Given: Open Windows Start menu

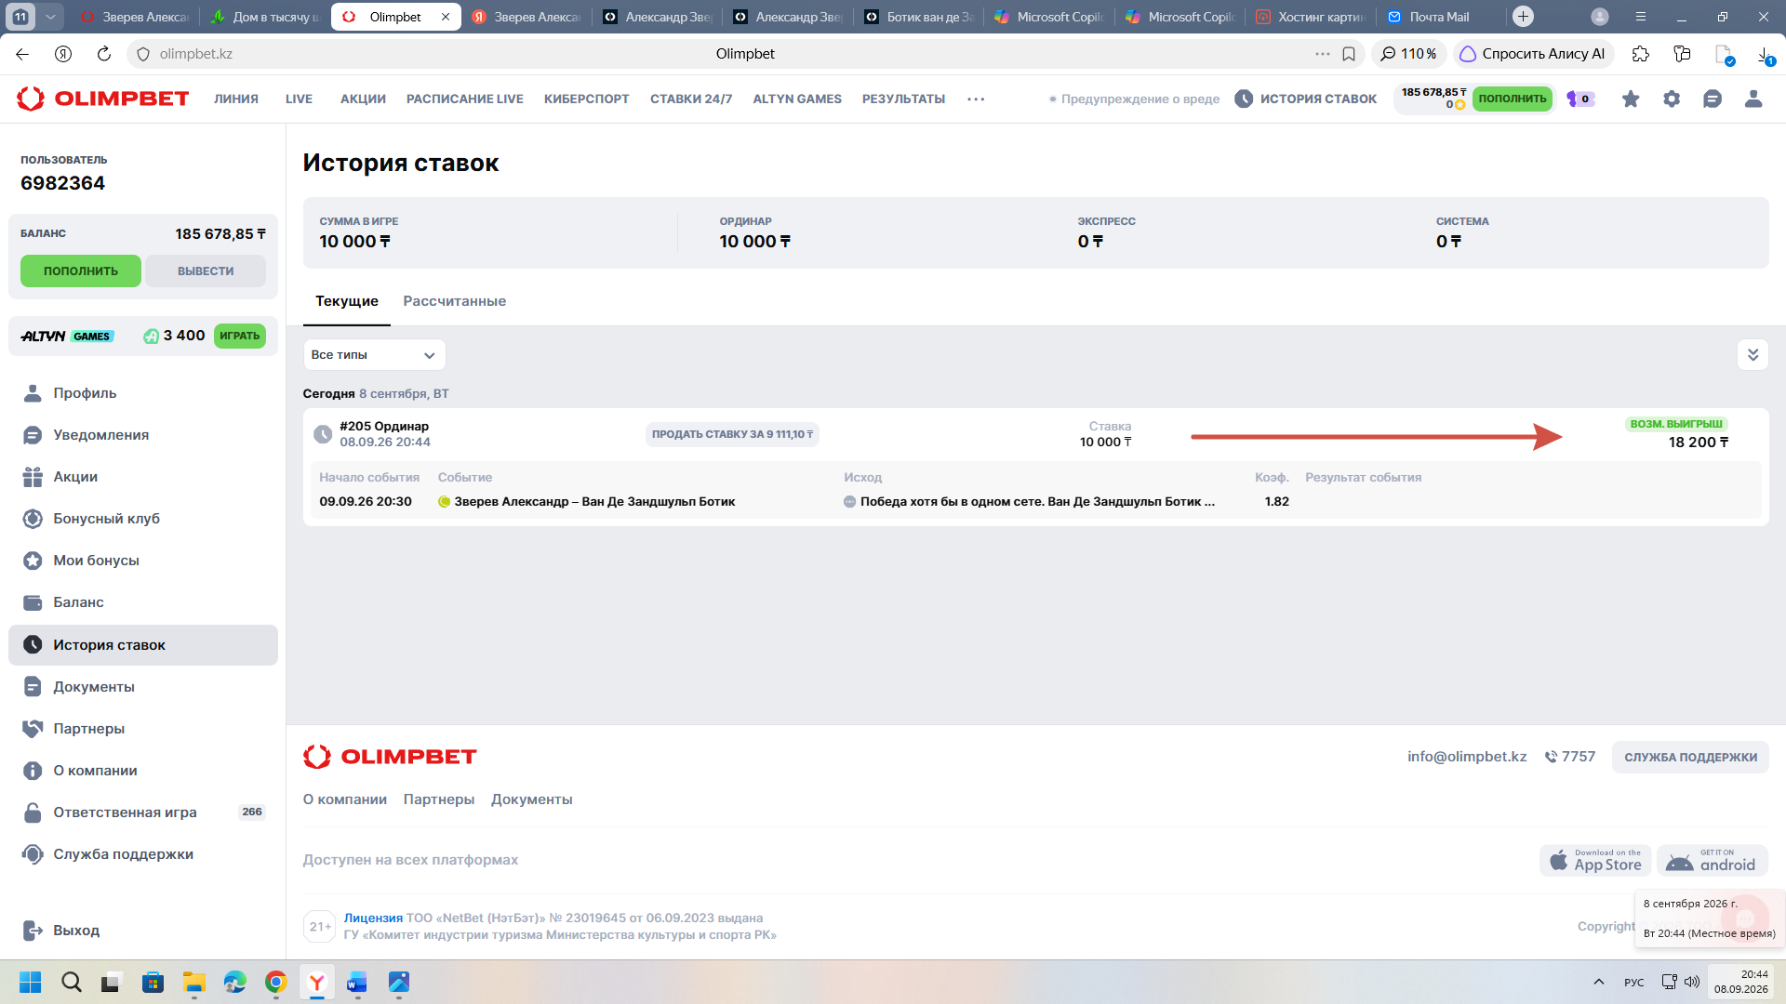Looking at the screenshot, I should (x=30, y=982).
